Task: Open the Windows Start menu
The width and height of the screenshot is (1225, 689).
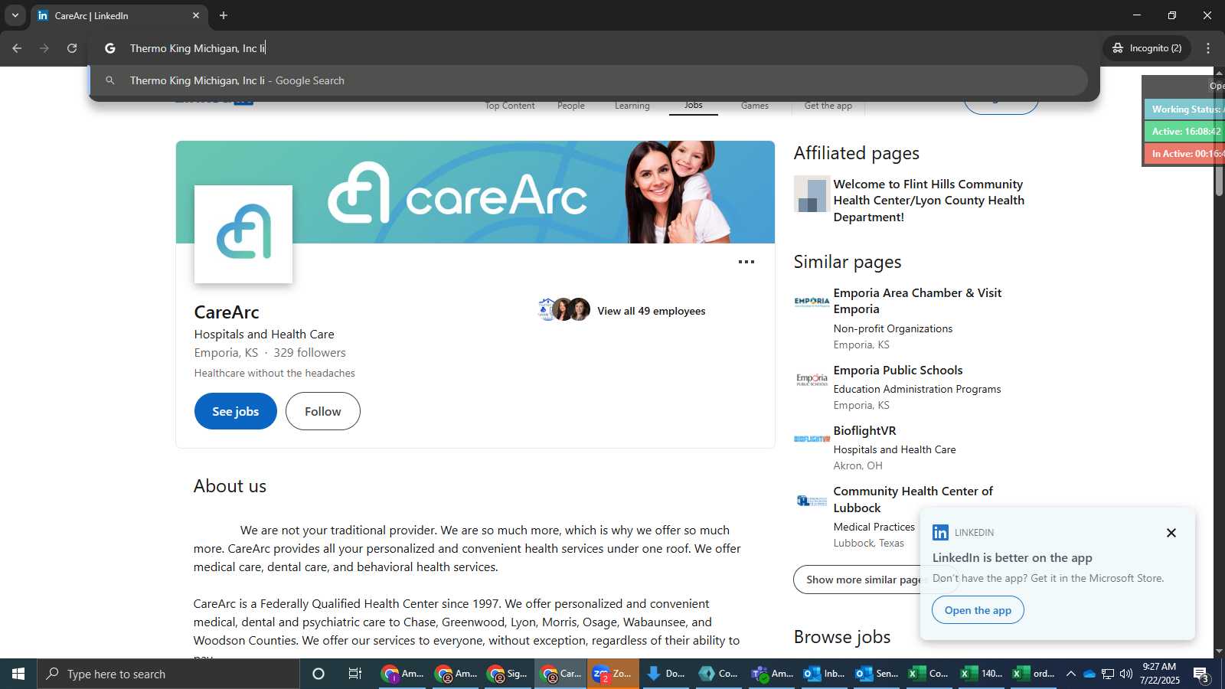Action: [x=18, y=674]
